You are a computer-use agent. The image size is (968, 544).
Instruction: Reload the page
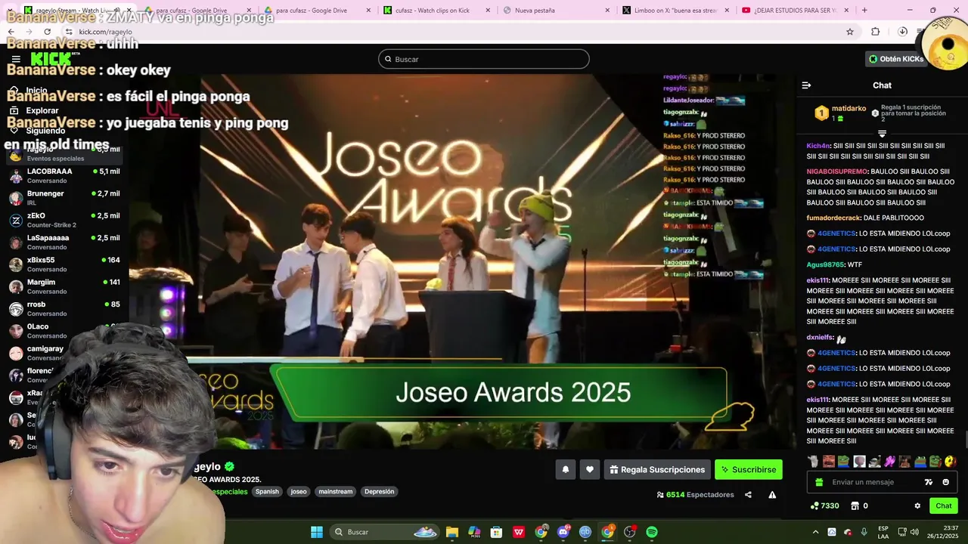47,32
